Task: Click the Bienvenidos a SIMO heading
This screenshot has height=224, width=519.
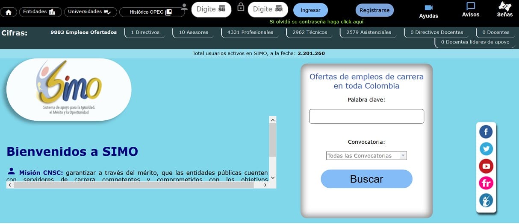Action: (72, 151)
